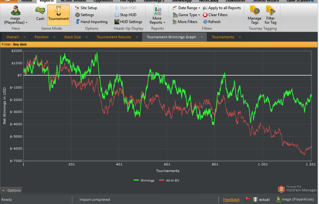Close the Tournament Results tab
Image resolution: width=319 pixels, height=204 pixels.
137,37
